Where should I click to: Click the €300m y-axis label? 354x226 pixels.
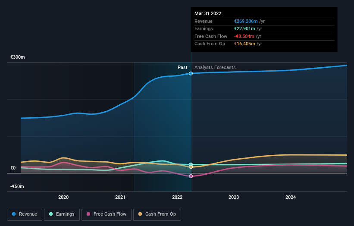pyautogui.click(x=18, y=57)
